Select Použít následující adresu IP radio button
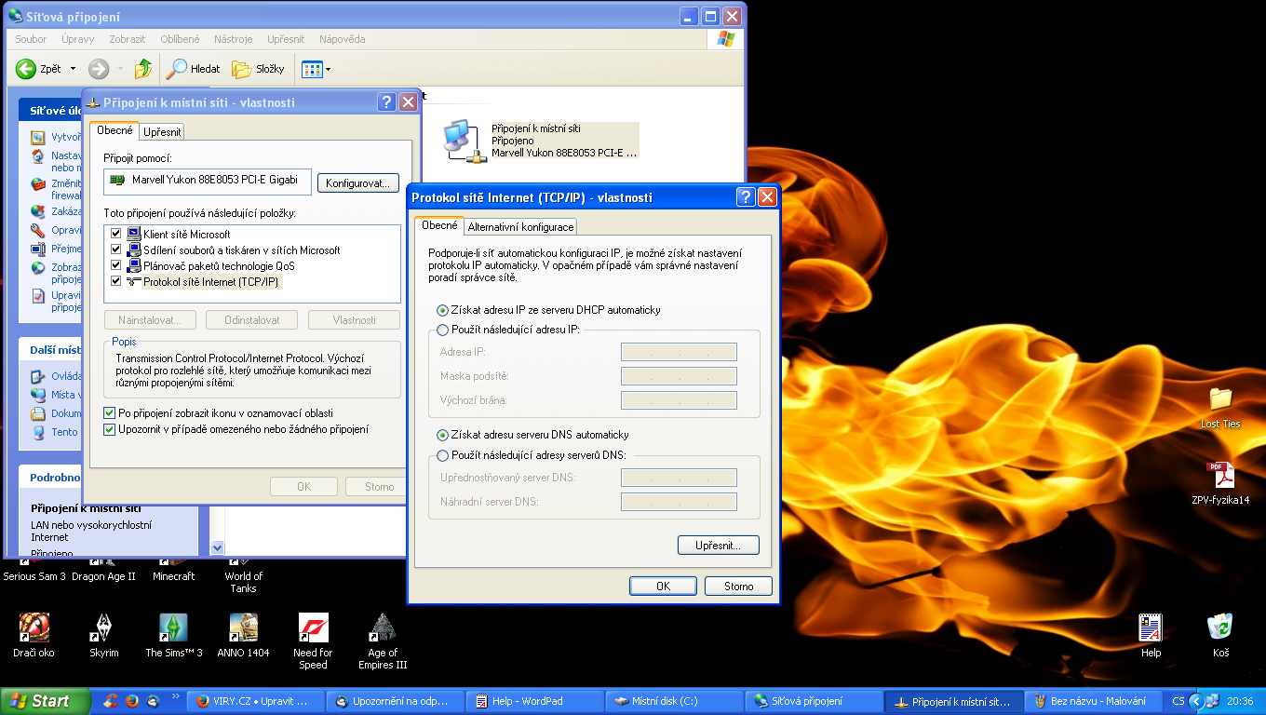 (443, 331)
